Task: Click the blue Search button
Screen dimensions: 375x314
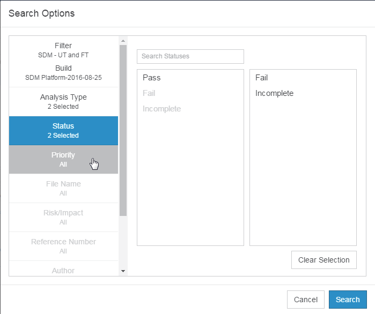Action: click(x=348, y=300)
